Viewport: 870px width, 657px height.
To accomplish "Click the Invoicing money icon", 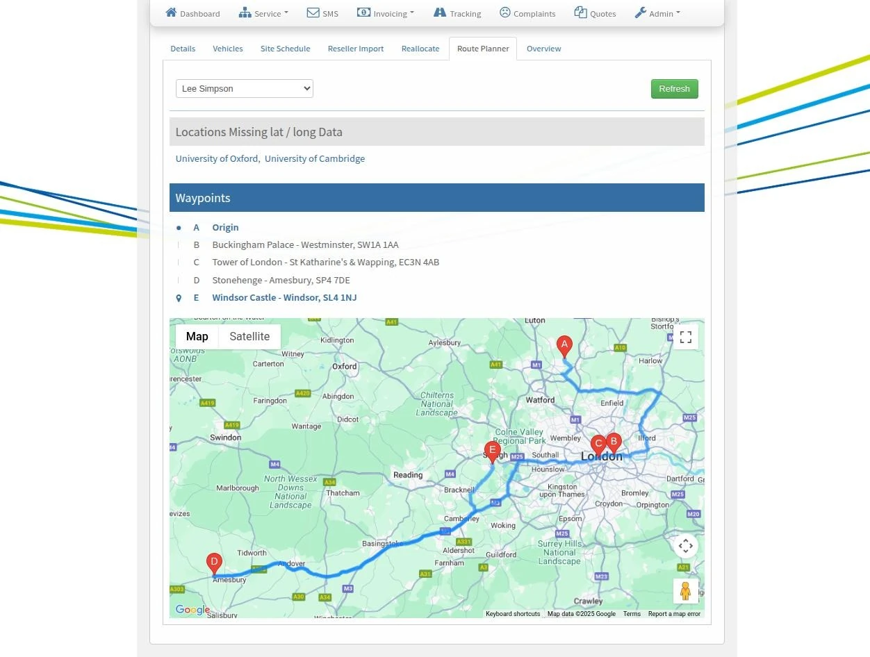I will click(x=363, y=13).
